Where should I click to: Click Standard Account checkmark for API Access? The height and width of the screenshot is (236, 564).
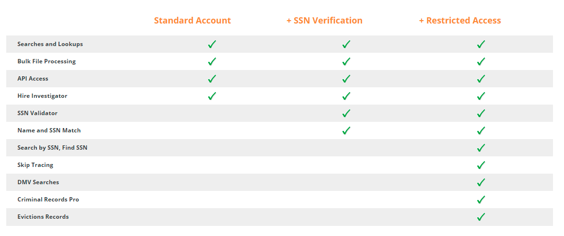coord(212,79)
